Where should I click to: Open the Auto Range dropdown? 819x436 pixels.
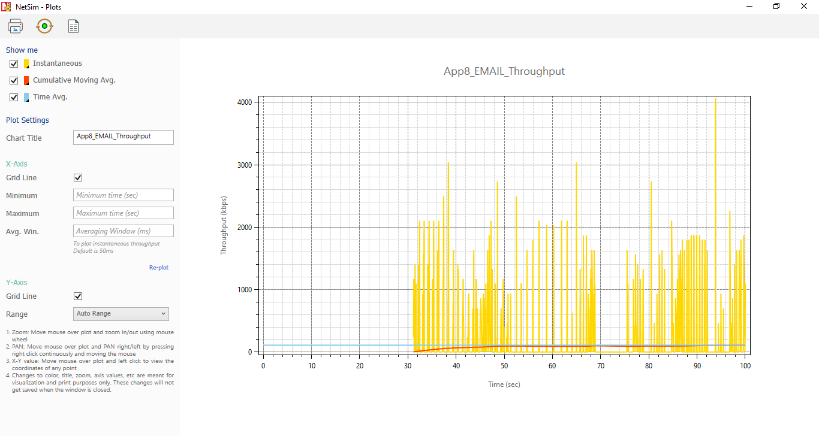[121, 314]
